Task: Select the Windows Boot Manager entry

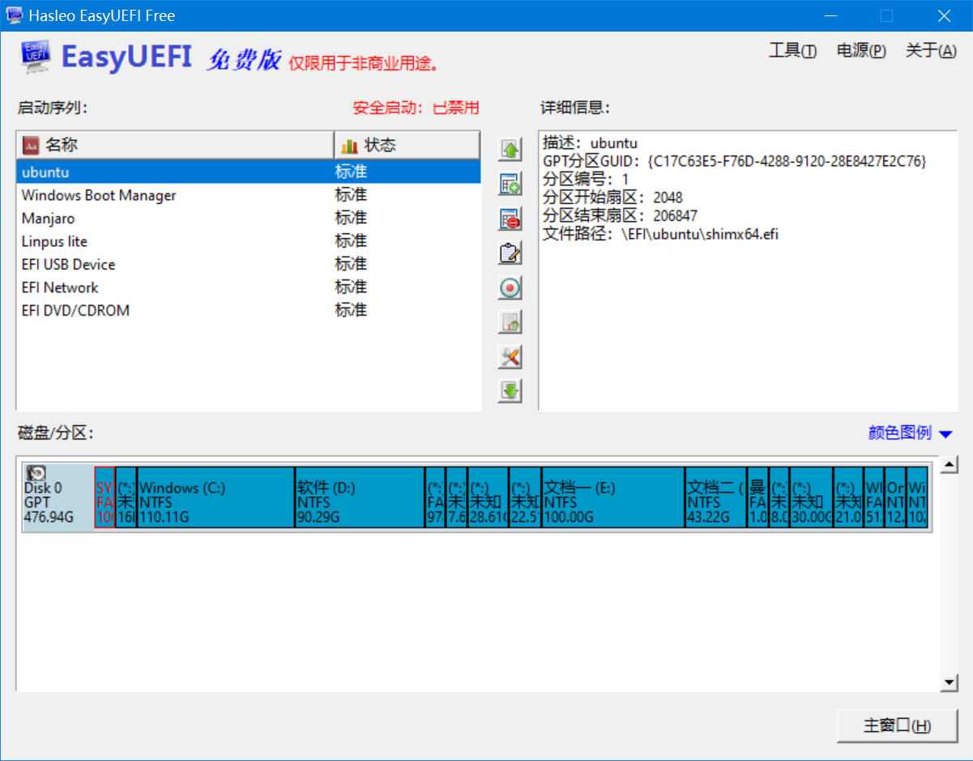Action: point(249,195)
